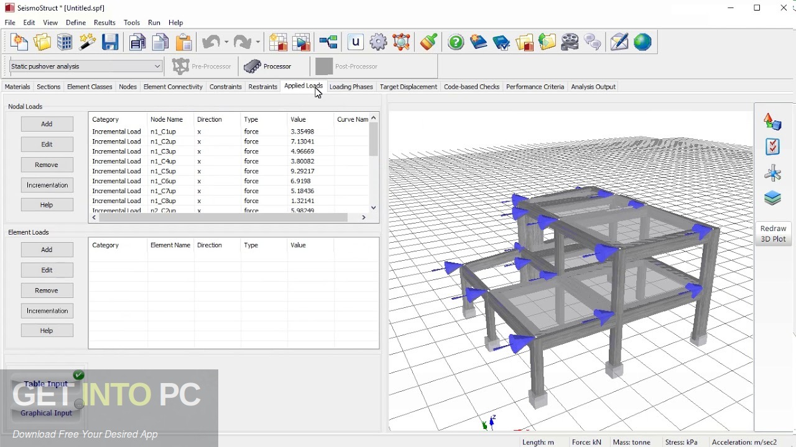Click the Stress: kPa status bar entry
The width and height of the screenshot is (796, 447).
(x=680, y=442)
